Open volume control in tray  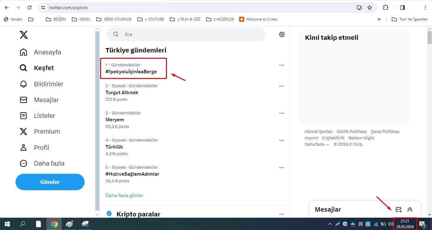point(390,224)
